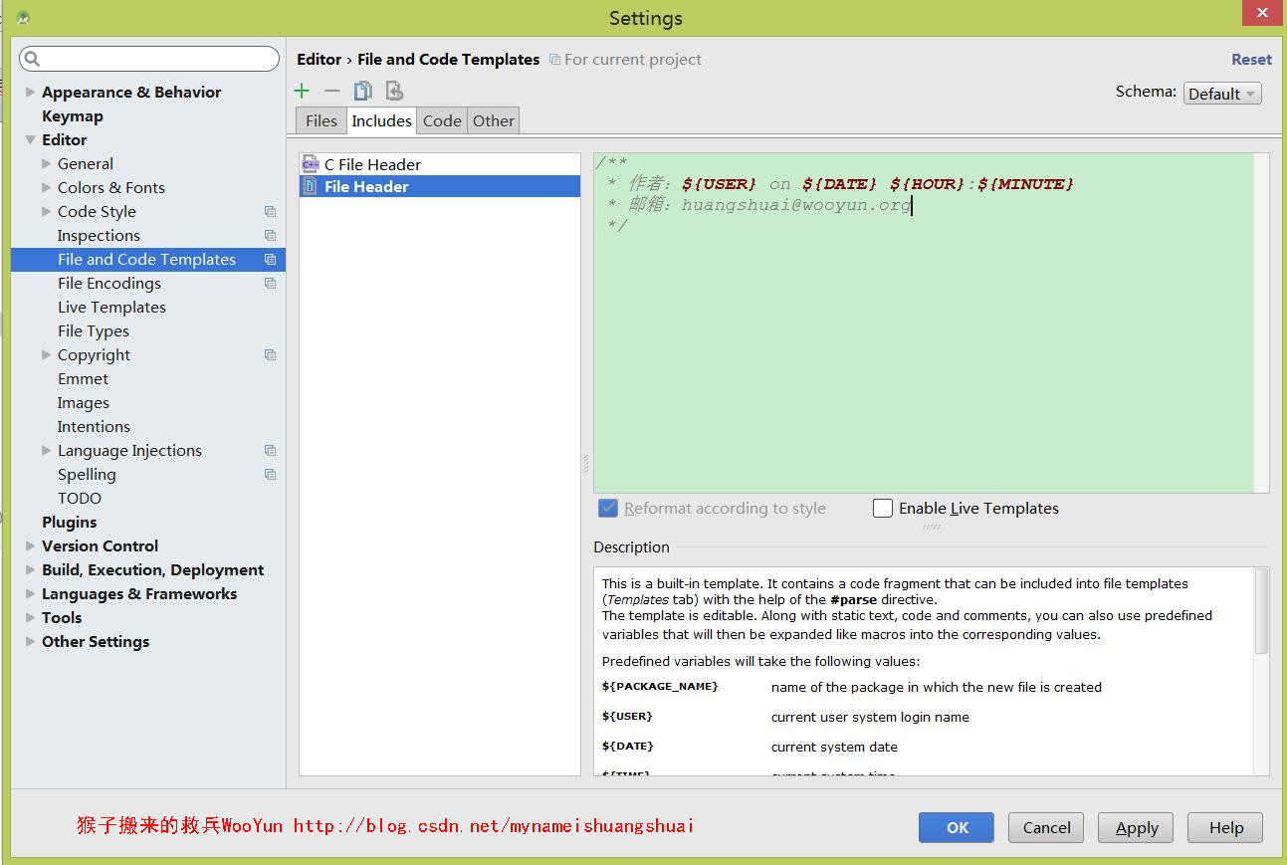This screenshot has height=865, width=1287.
Task: Click the Description panel scrollbar
Action: pyautogui.click(x=1261, y=612)
